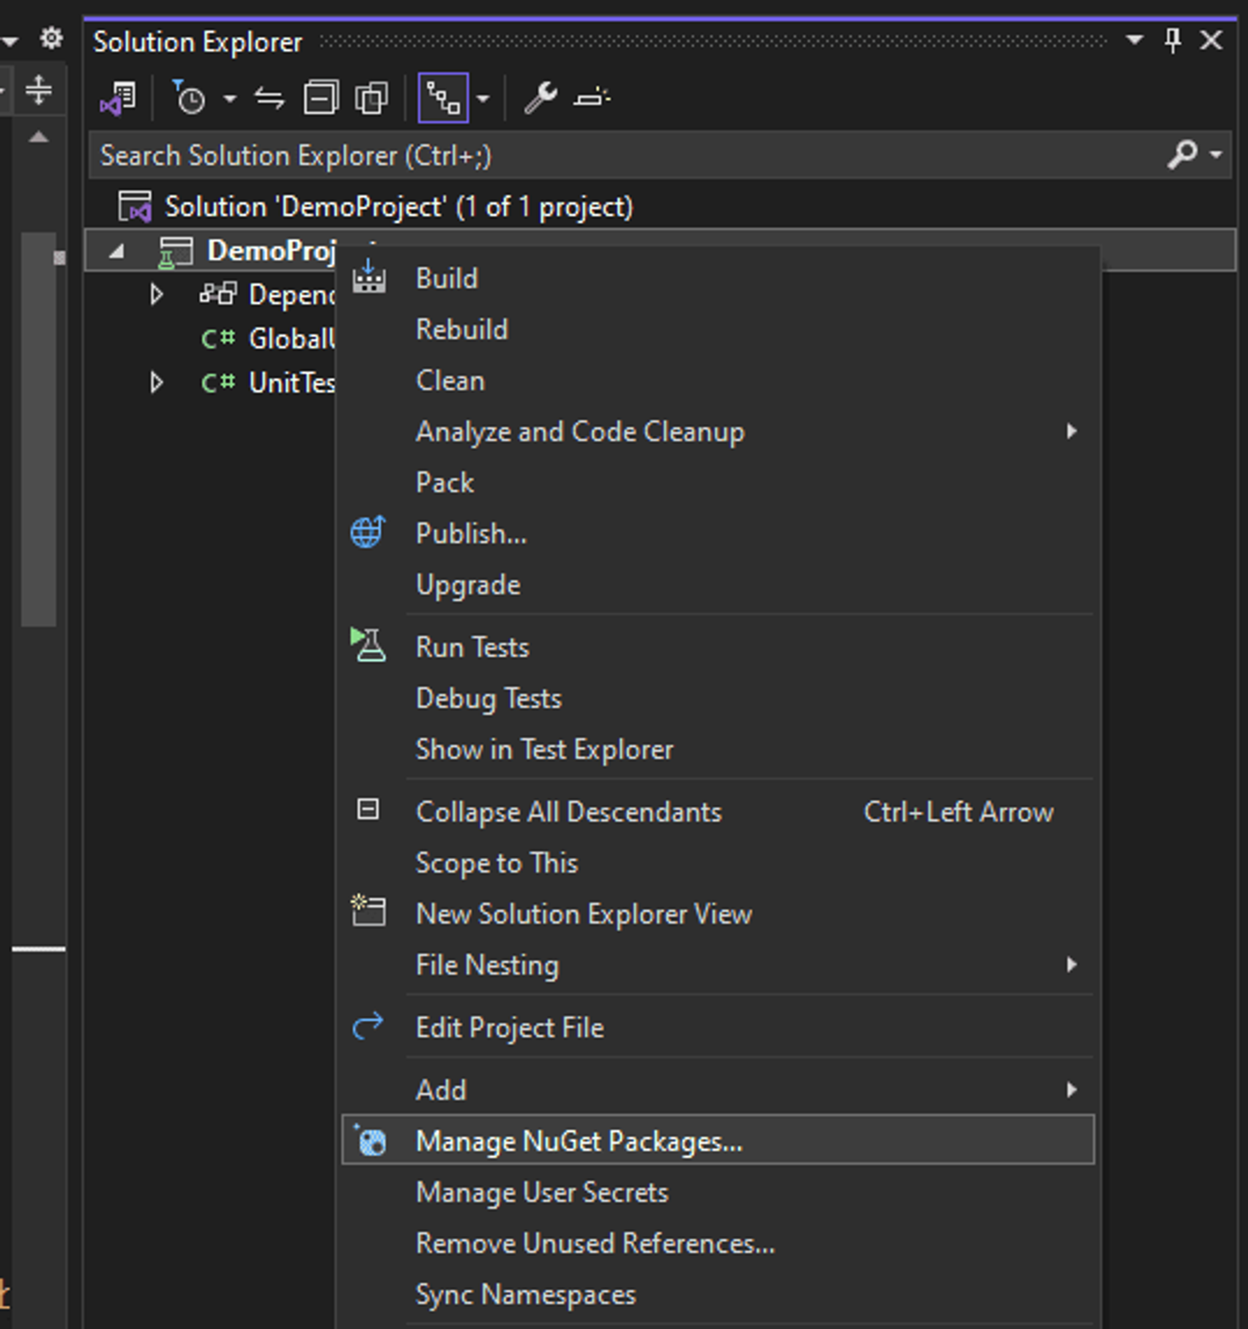Image resolution: width=1248 pixels, height=1329 pixels.
Task: Close the Solution Explorer panel
Action: click(1211, 40)
